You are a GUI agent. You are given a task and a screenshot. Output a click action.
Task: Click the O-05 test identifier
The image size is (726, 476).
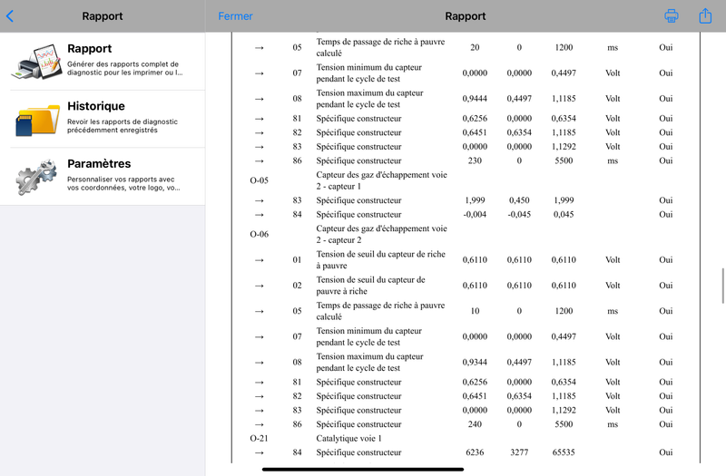click(259, 180)
